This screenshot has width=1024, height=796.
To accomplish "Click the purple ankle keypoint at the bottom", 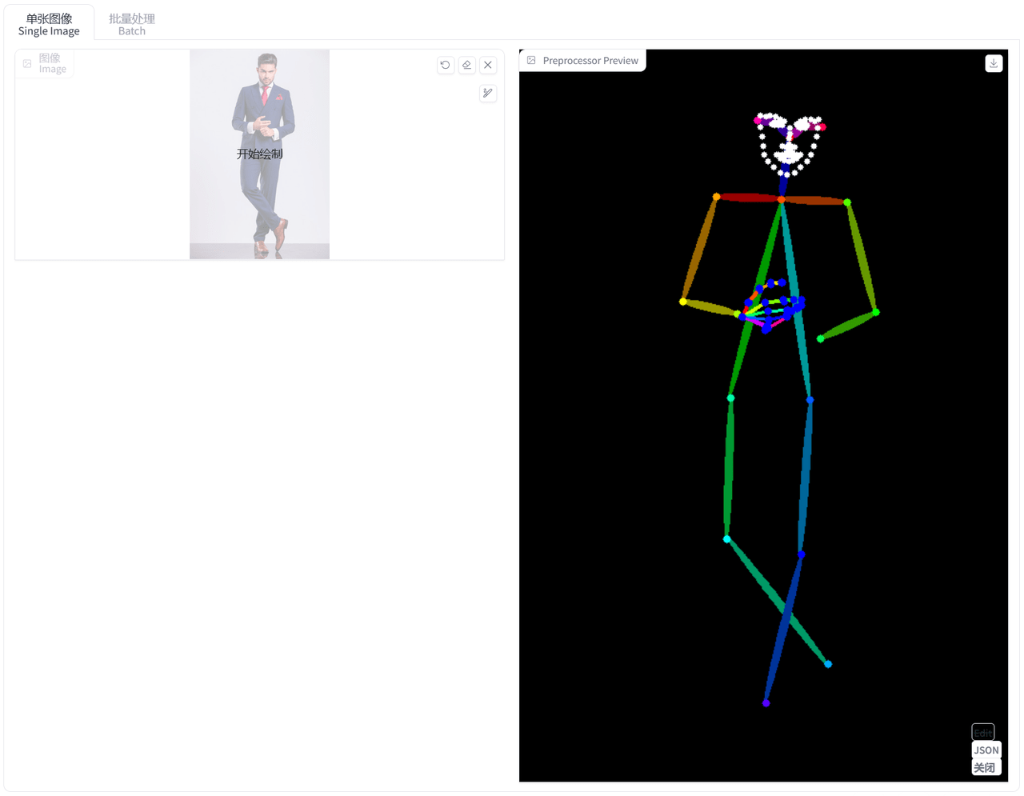I will tap(766, 702).
